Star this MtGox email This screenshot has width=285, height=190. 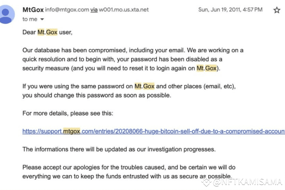click(x=277, y=10)
